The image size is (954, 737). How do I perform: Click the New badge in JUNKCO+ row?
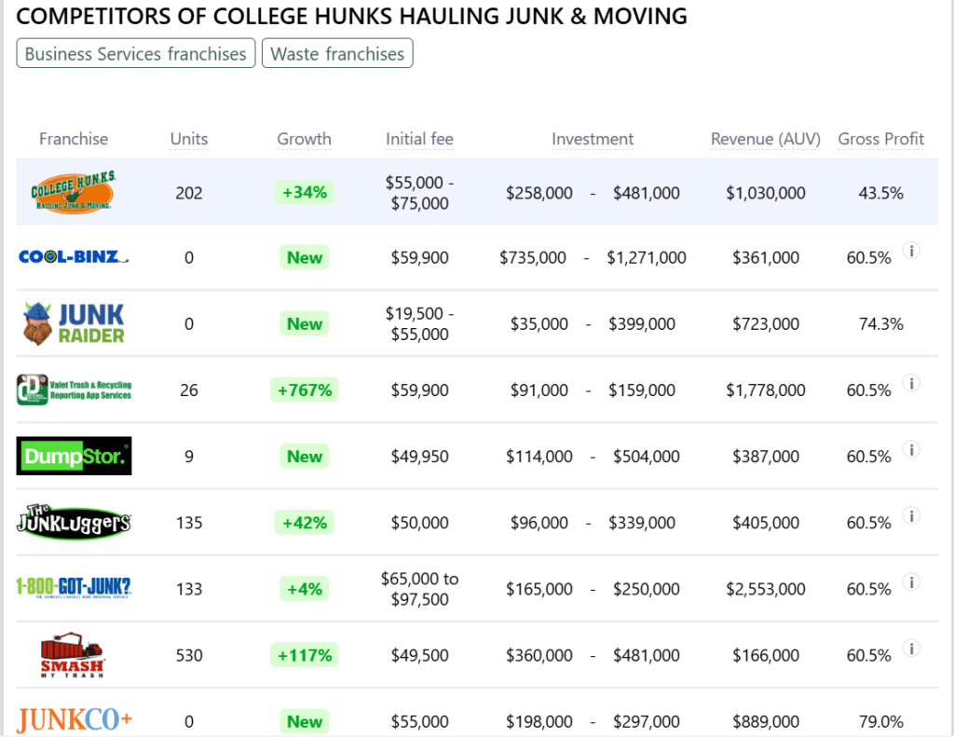click(x=305, y=721)
